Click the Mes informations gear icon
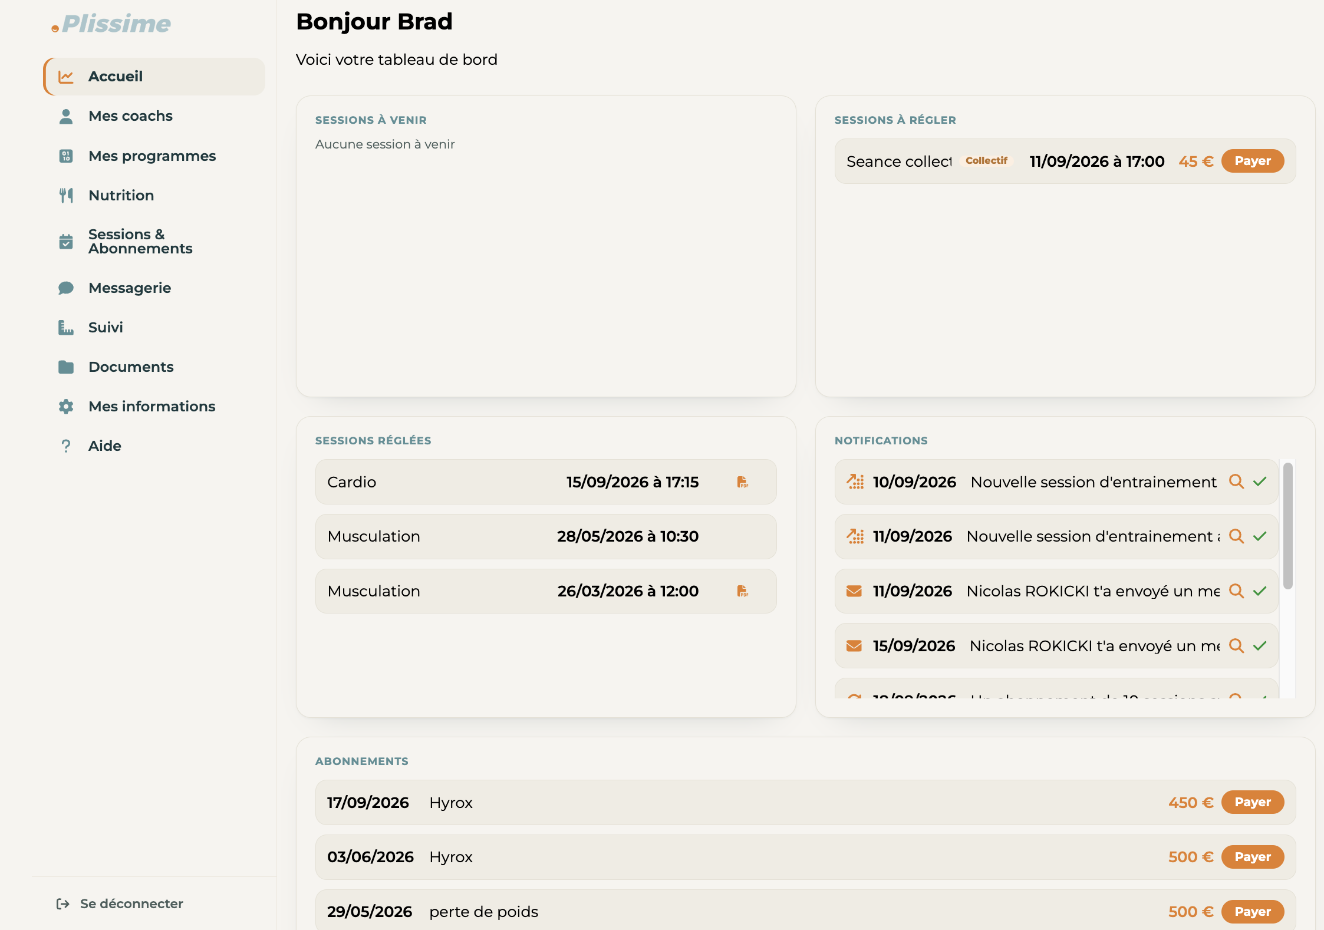Viewport: 1324px width, 930px height. pyautogui.click(x=66, y=407)
